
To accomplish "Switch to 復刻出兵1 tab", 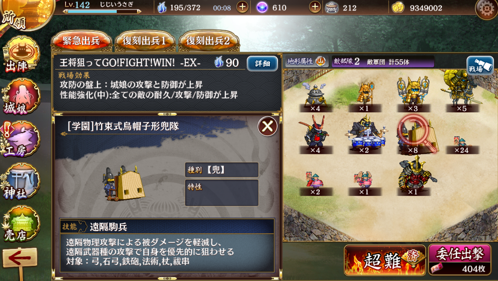I will (145, 41).
